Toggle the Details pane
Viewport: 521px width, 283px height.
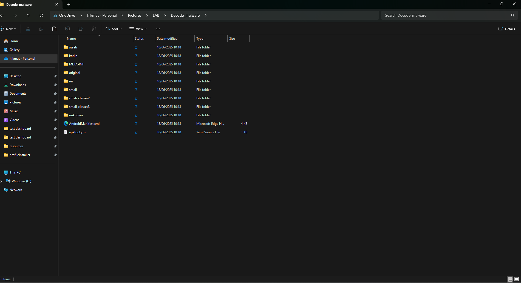(507, 29)
